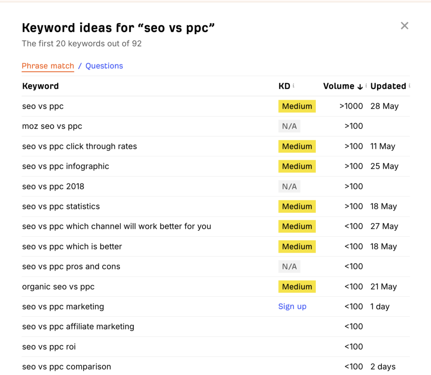431x375 pixels.
Task: Click the '21 May' updated date
Action: [x=383, y=287]
